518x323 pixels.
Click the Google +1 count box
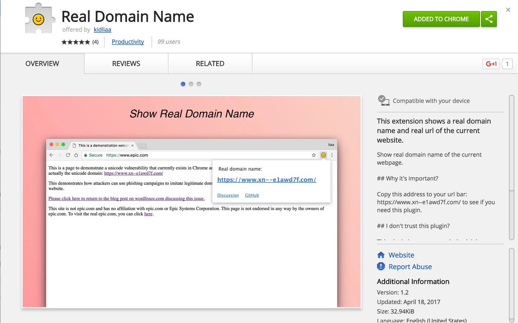pyautogui.click(x=507, y=64)
